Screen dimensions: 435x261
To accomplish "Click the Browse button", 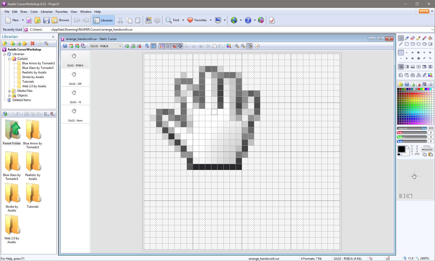I will (61, 20).
